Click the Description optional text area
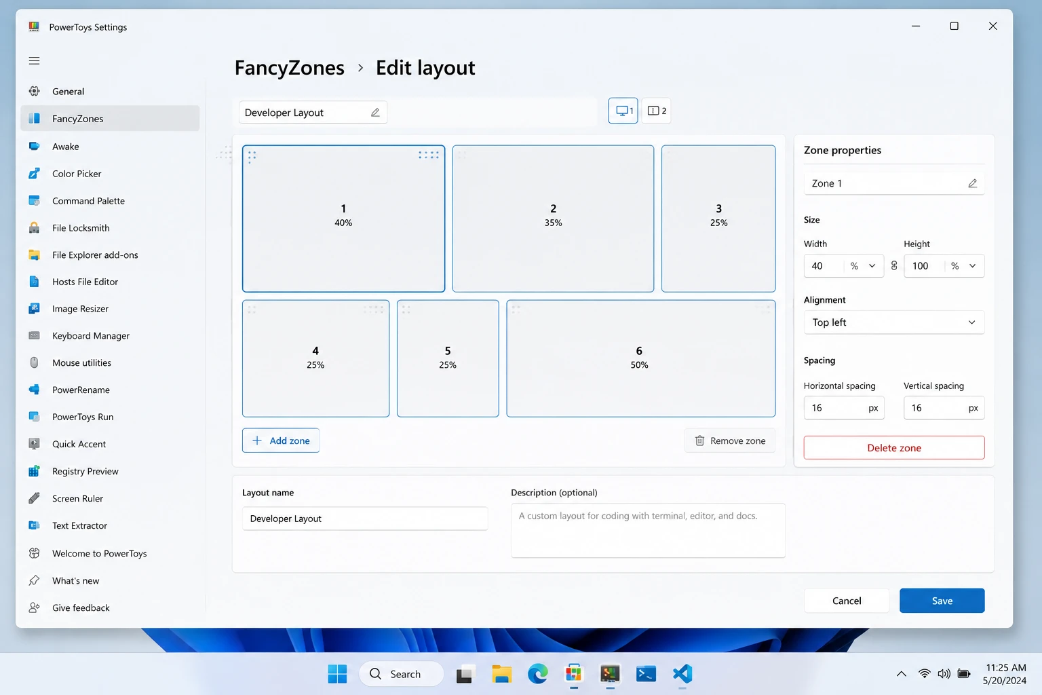 click(x=648, y=530)
